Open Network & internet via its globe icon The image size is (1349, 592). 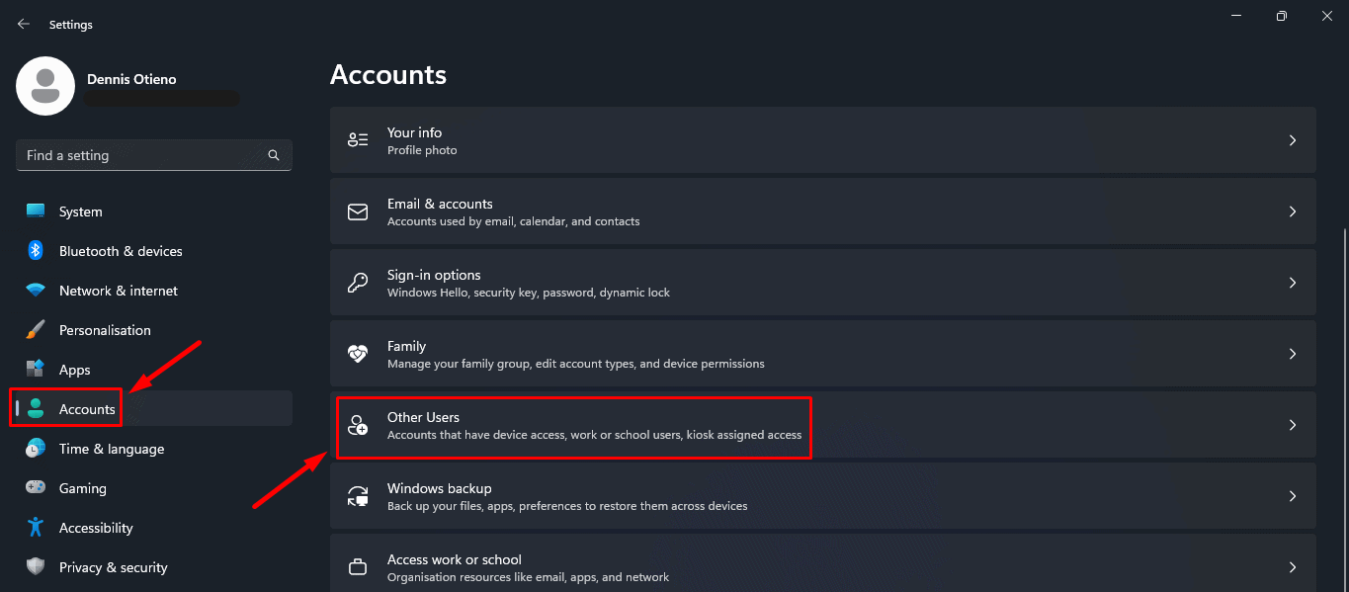click(36, 290)
